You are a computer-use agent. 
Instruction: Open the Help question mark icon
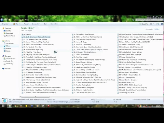tap(162, 24)
